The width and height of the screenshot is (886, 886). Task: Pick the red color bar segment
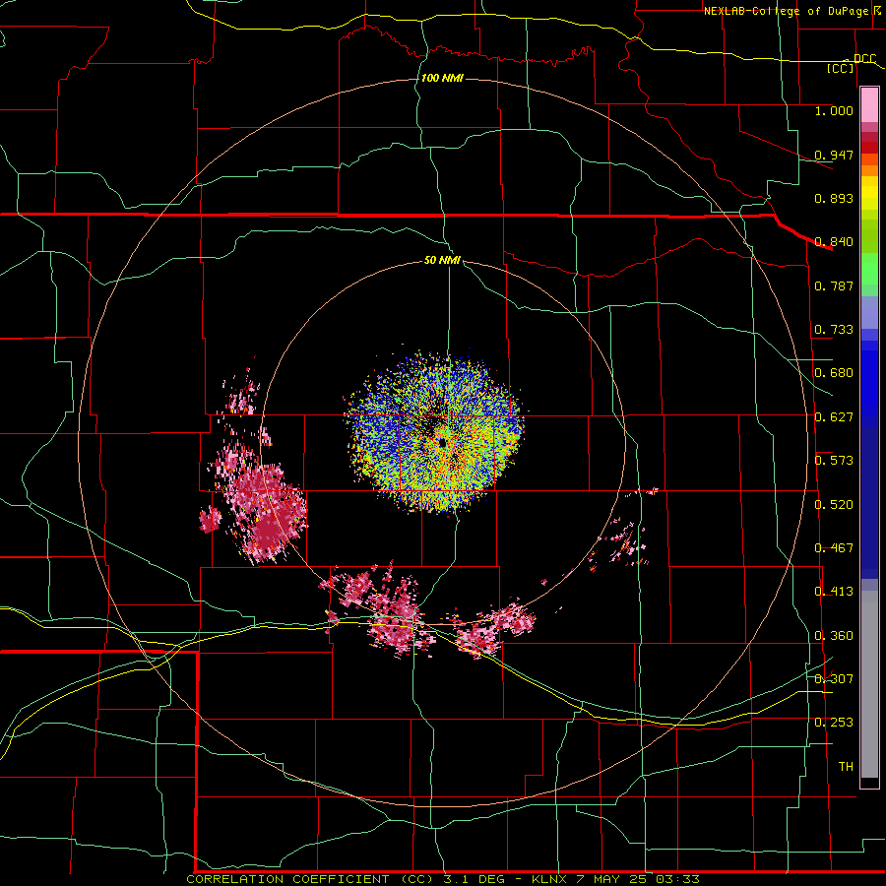[869, 148]
